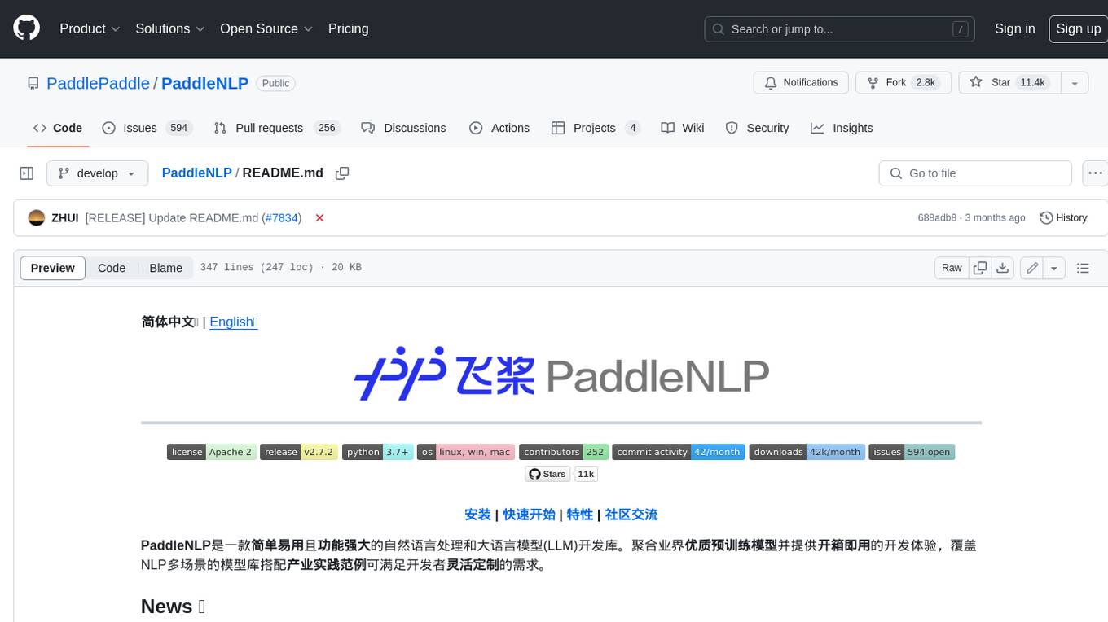Open the Actions tab
Image resolution: width=1108 pixels, height=622 pixels.
pos(499,128)
